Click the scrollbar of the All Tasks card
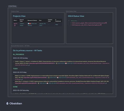 point(113,63)
